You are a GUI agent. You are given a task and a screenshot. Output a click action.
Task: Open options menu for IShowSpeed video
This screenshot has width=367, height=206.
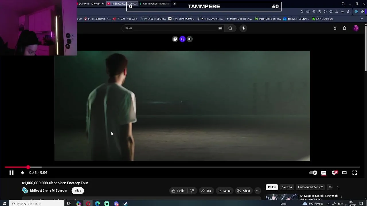coord(341,196)
